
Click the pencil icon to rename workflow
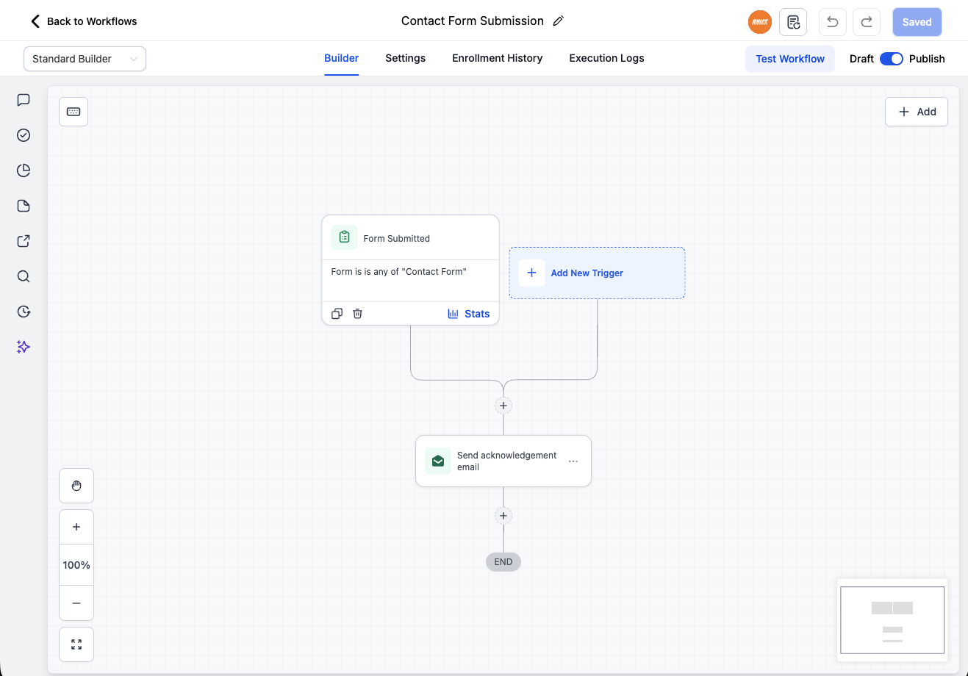pos(558,21)
